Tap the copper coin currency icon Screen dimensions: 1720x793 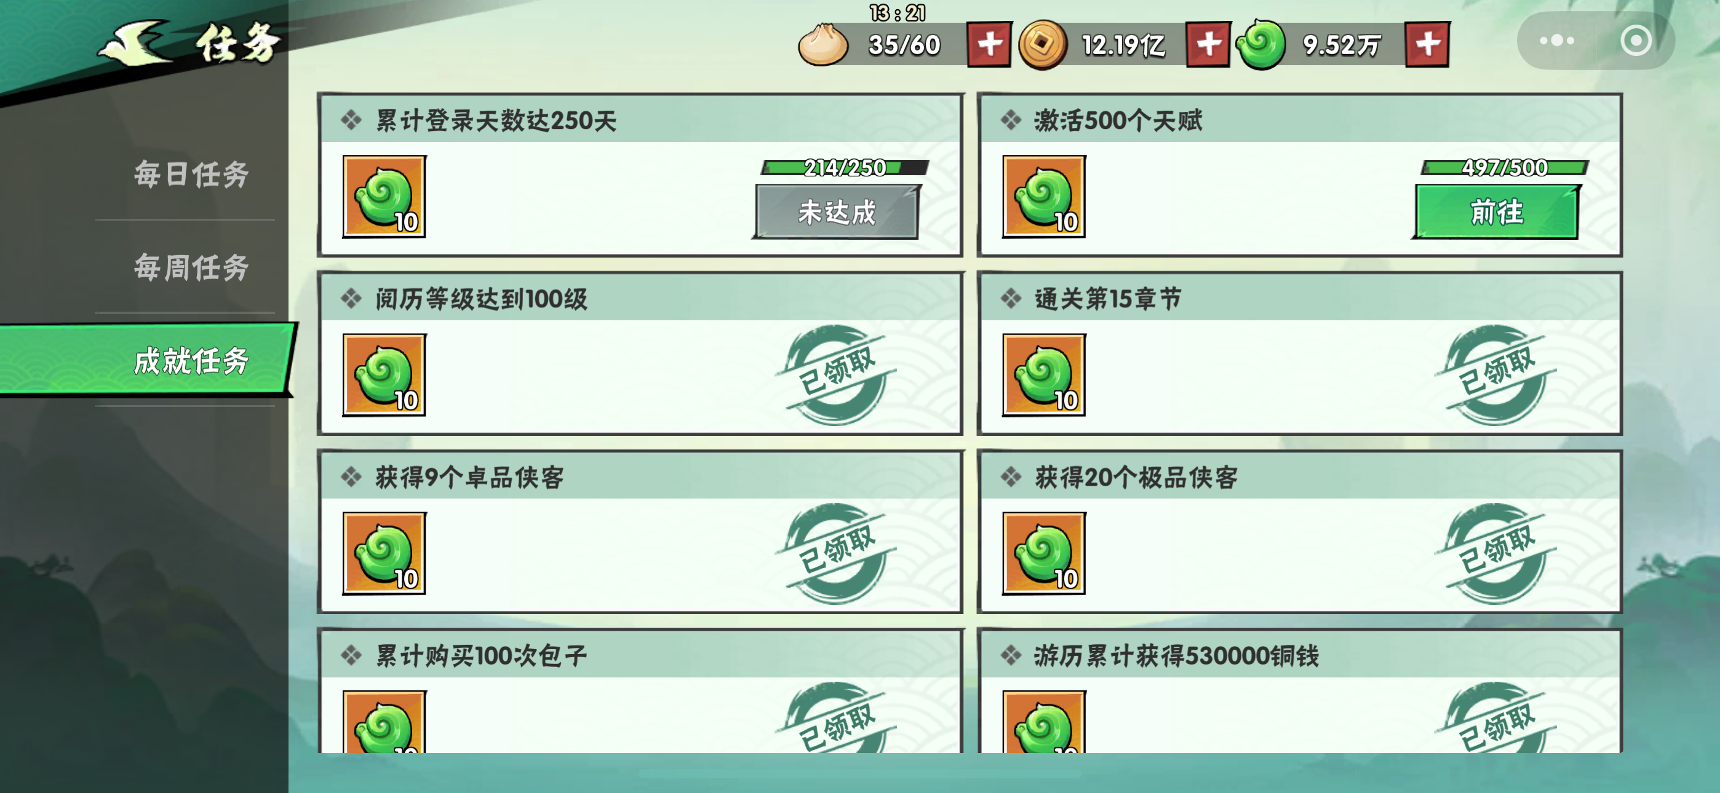point(1042,45)
